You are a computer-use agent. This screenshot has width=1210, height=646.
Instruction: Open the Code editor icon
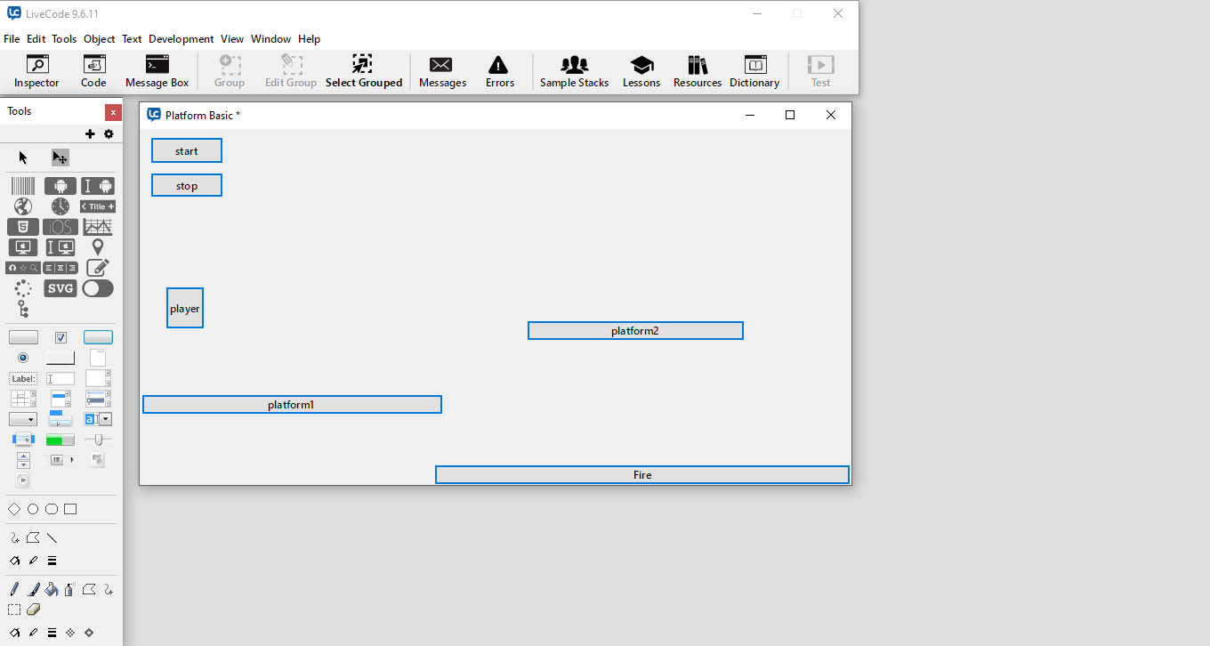coord(93,71)
